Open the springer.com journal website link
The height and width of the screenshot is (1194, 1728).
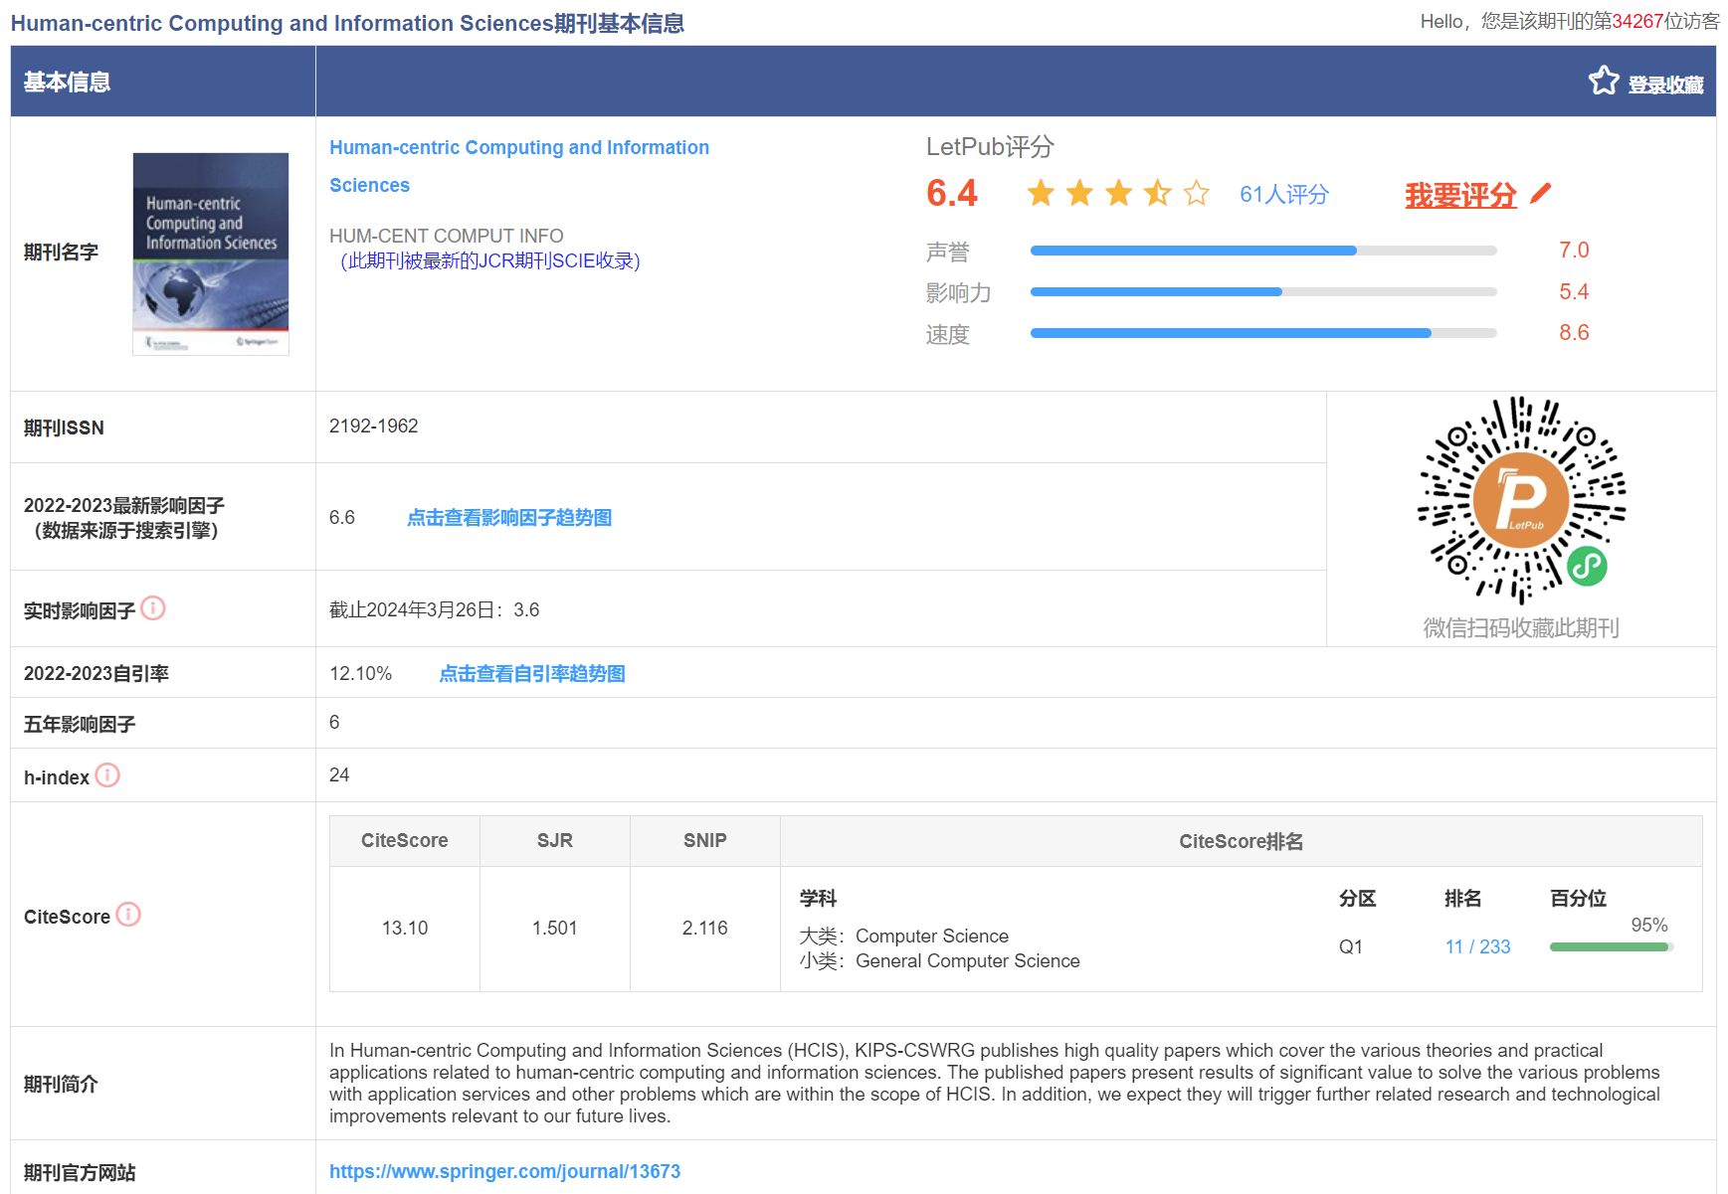(x=504, y=1172)
